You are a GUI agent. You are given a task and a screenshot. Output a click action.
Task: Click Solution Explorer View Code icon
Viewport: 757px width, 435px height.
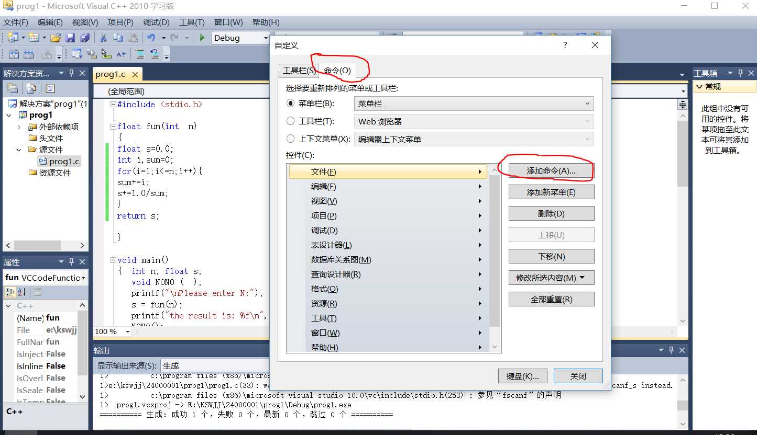coord(50,88)
